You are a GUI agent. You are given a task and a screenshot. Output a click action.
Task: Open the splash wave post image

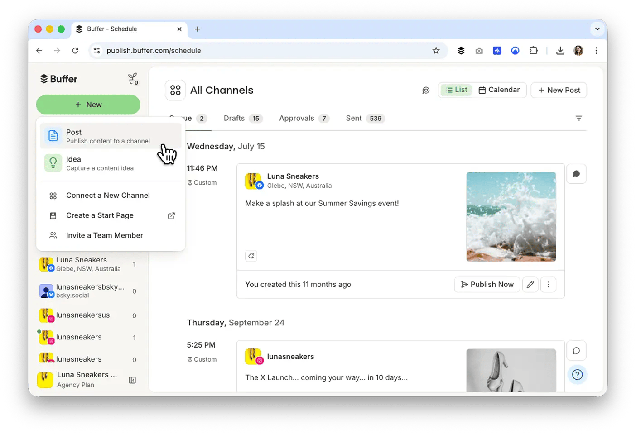coord(511,217)
